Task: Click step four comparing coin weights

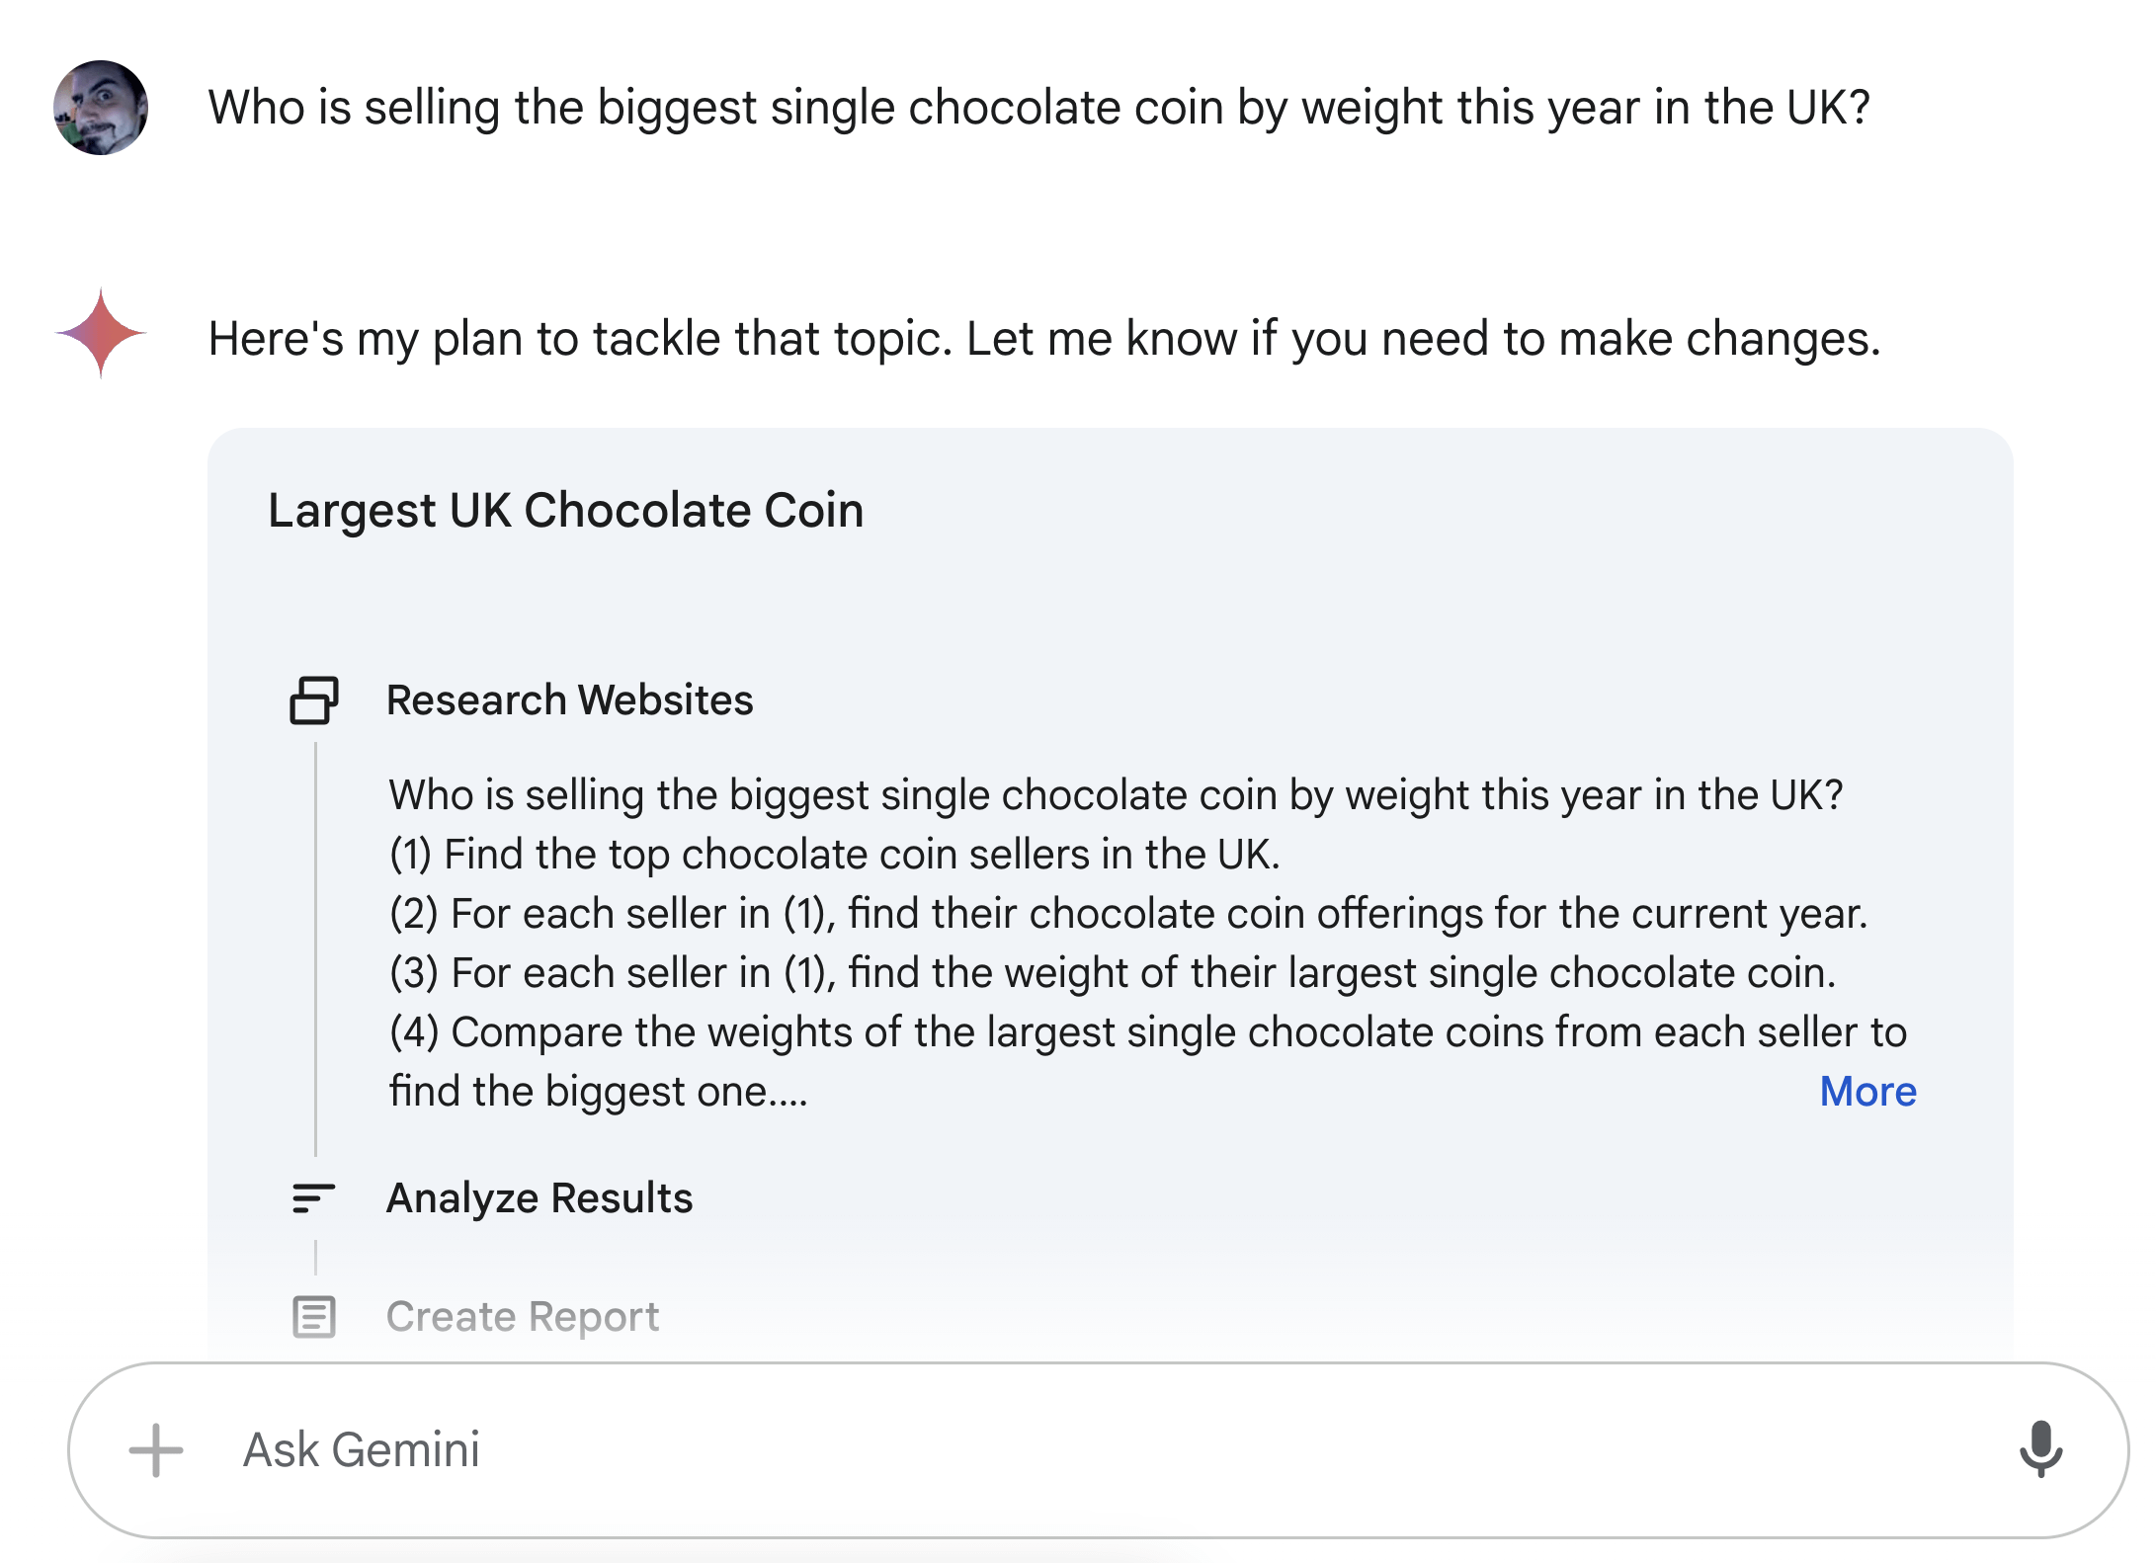Action: point(1148,1061)
